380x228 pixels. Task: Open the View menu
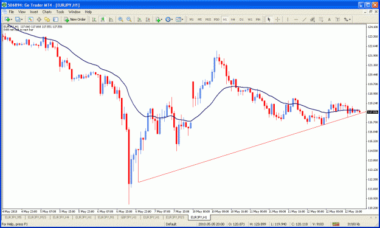[22, 12]
